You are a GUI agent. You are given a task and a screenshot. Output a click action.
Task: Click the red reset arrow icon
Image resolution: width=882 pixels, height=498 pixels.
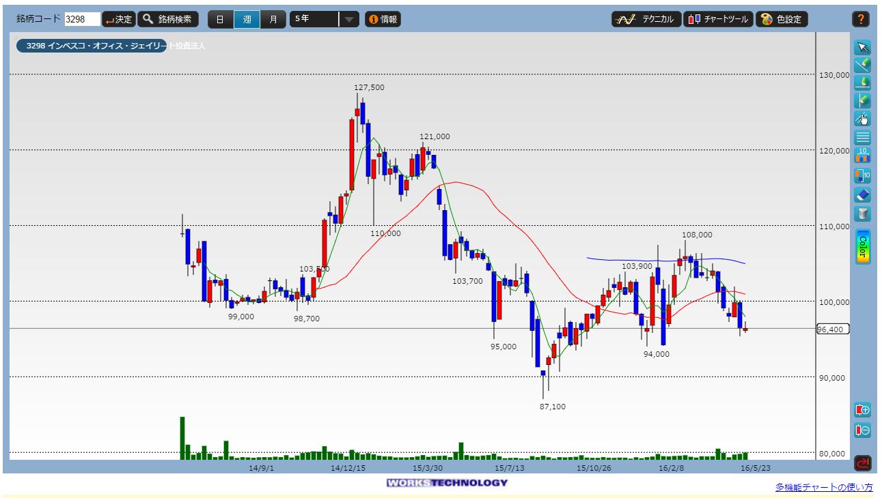tap(862, 463)
